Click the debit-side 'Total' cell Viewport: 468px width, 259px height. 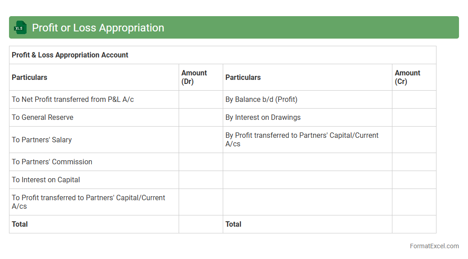[20, 224]
